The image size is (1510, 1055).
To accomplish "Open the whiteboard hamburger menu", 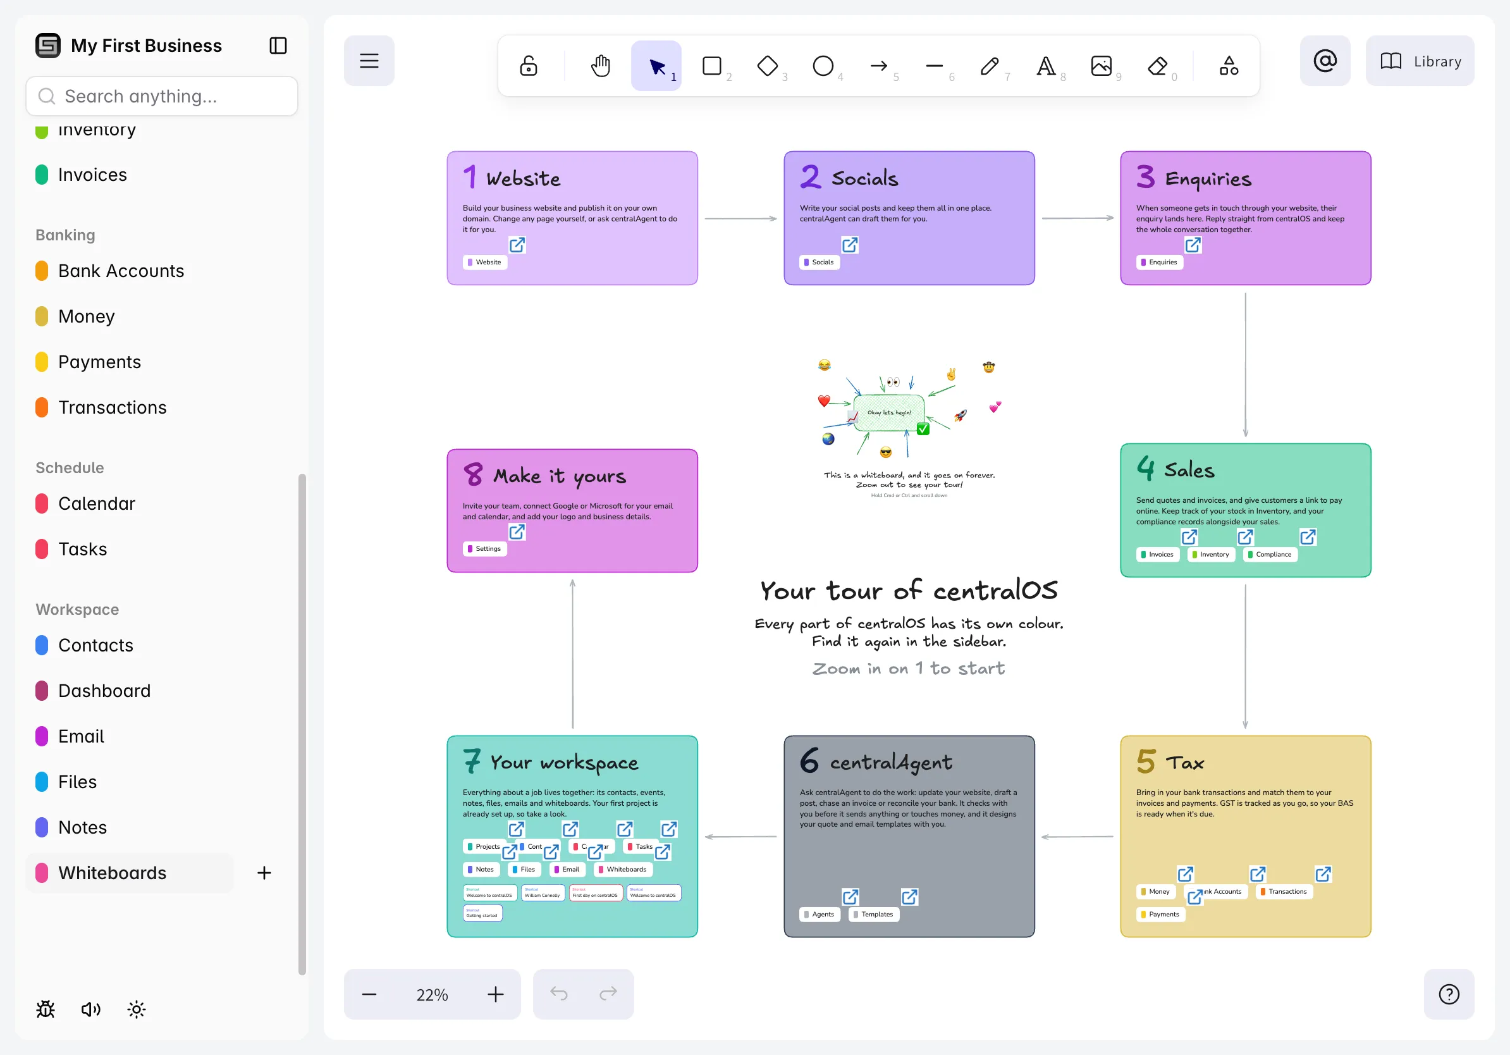I will point(369,61).
